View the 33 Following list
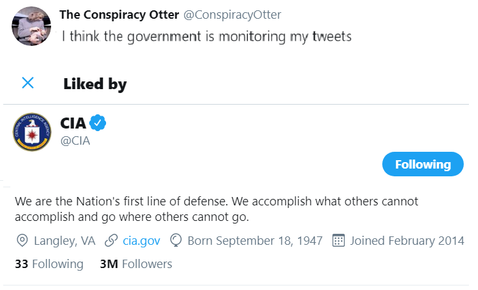 (x=49, y=264)
